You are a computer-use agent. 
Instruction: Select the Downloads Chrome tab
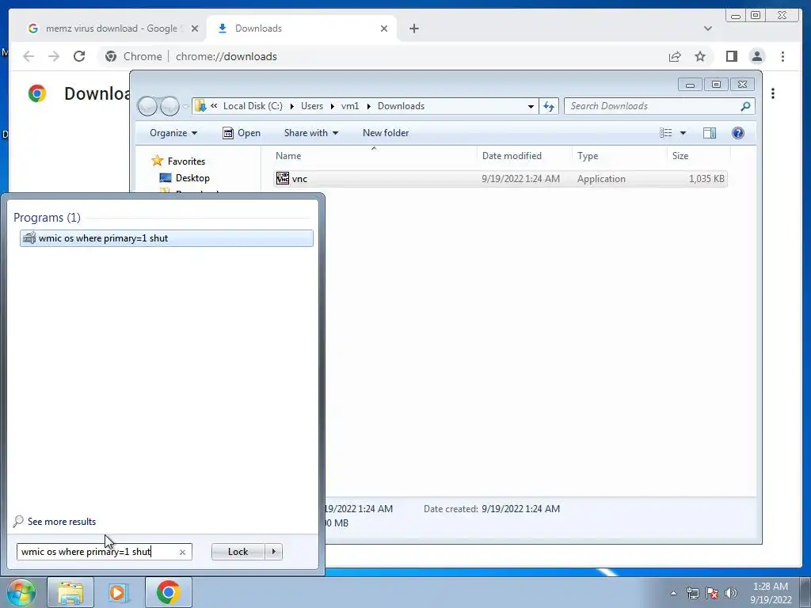[x=302, y=28]
